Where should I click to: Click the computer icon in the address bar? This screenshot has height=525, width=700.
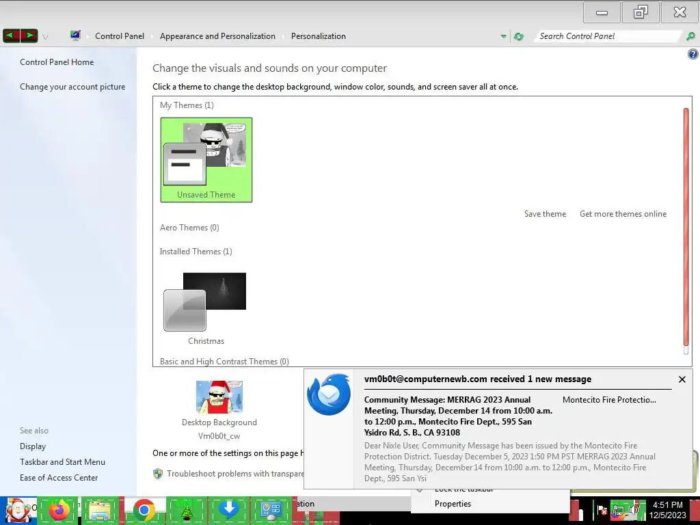pyautogui.click(x=75, y=36)
